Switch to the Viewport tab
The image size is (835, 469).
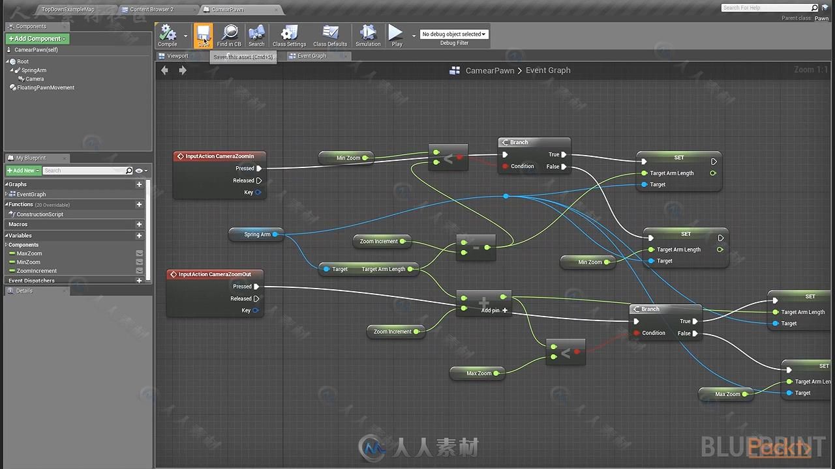click(177, 56)
